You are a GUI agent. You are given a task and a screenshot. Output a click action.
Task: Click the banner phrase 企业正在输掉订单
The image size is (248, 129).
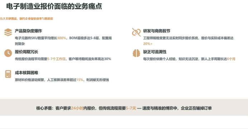pos(196,108)
